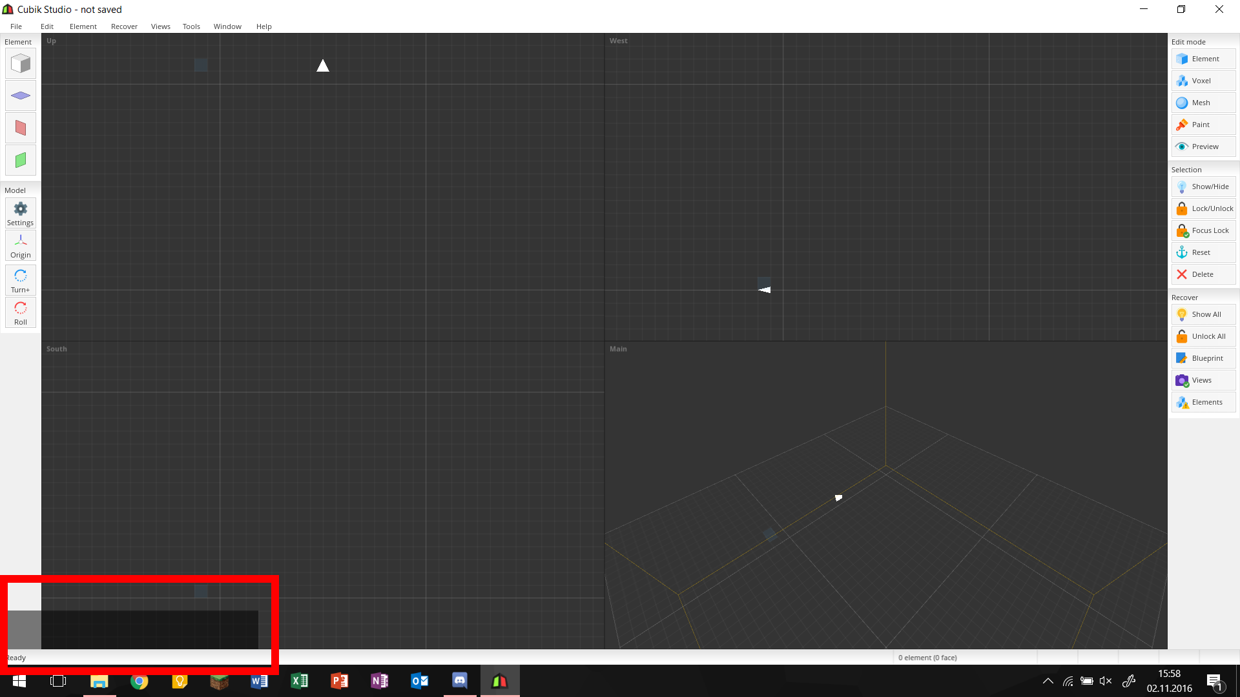The image size is (1240, 697).
Task: Open the Help menu
Action: click(263, 26)
